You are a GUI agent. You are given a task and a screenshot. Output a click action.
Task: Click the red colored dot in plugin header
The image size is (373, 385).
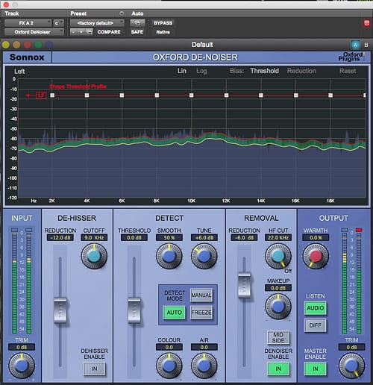tap(28, 45)
